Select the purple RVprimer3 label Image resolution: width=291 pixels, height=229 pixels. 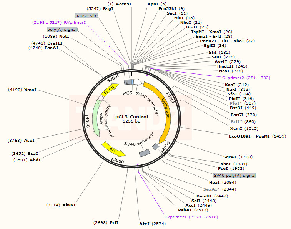point(75,23)
